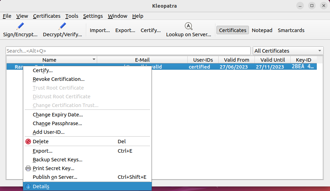Maximize the Kleopatra window

(x=312, y=6)
